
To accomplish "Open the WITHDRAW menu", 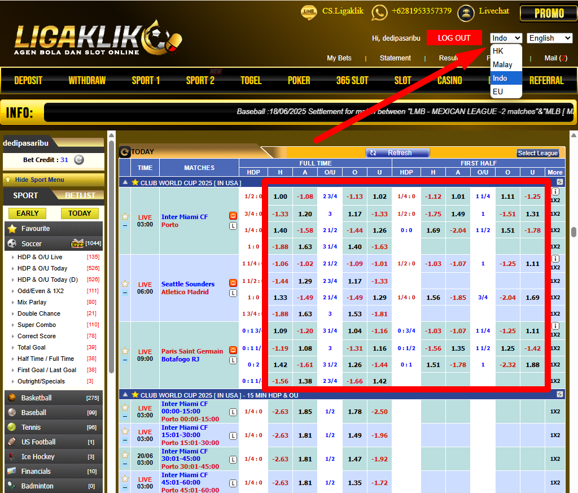I will click(x=87, y=80).
